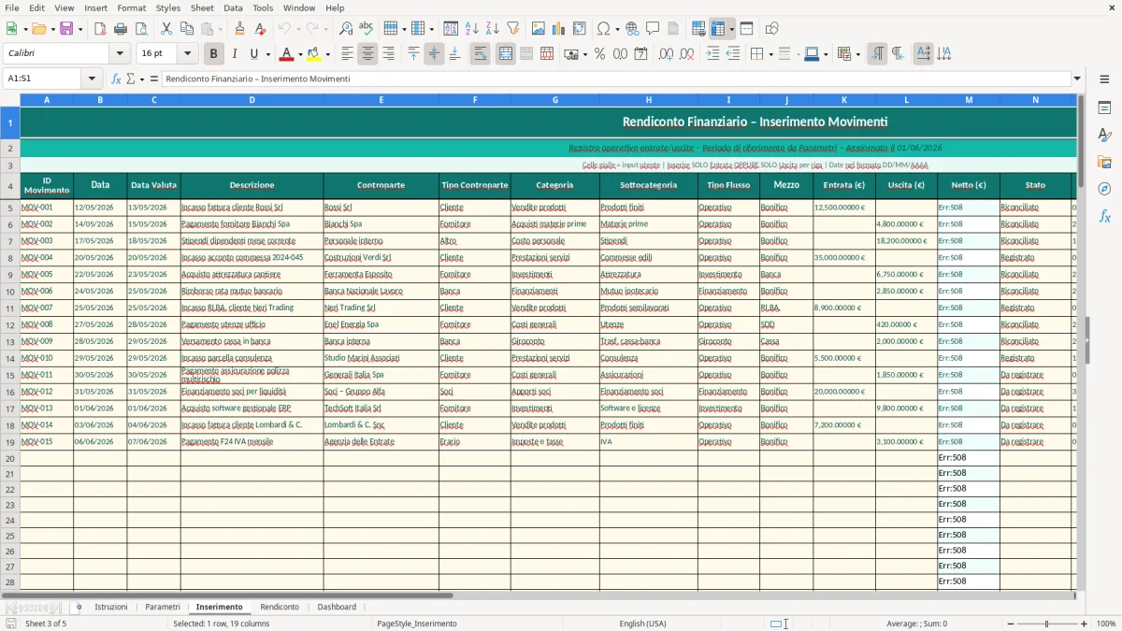The image size is (1122, 631).
Task: Insert a comment
Action: coord(653,29)
